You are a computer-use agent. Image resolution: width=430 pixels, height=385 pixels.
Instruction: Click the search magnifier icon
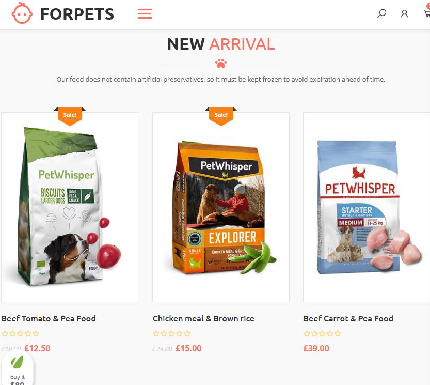(382, 13)
